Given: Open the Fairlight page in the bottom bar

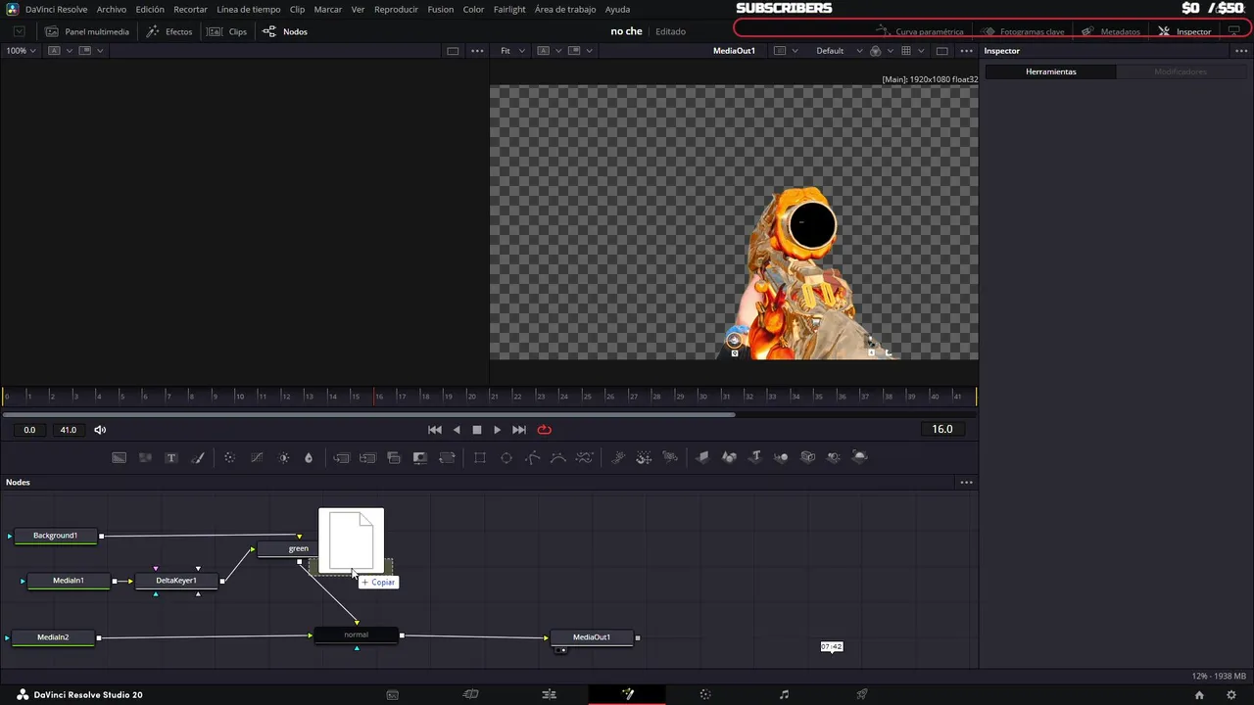Looking at the screenshot, I should (x=784, y=694).
